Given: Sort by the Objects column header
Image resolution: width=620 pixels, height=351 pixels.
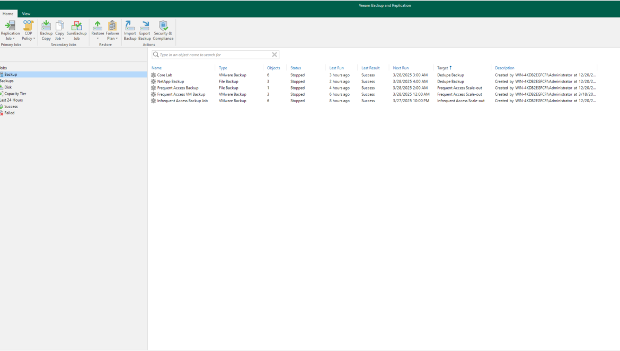Looking at the screenshot, I should 273,68.
